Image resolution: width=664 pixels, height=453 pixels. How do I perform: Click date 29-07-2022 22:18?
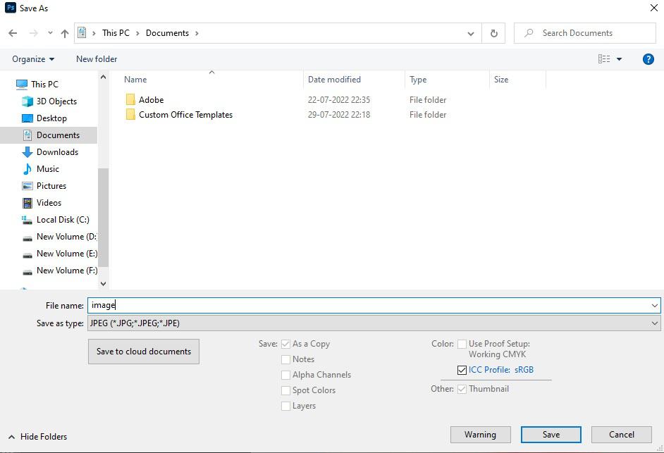click(x=339, y=115)
